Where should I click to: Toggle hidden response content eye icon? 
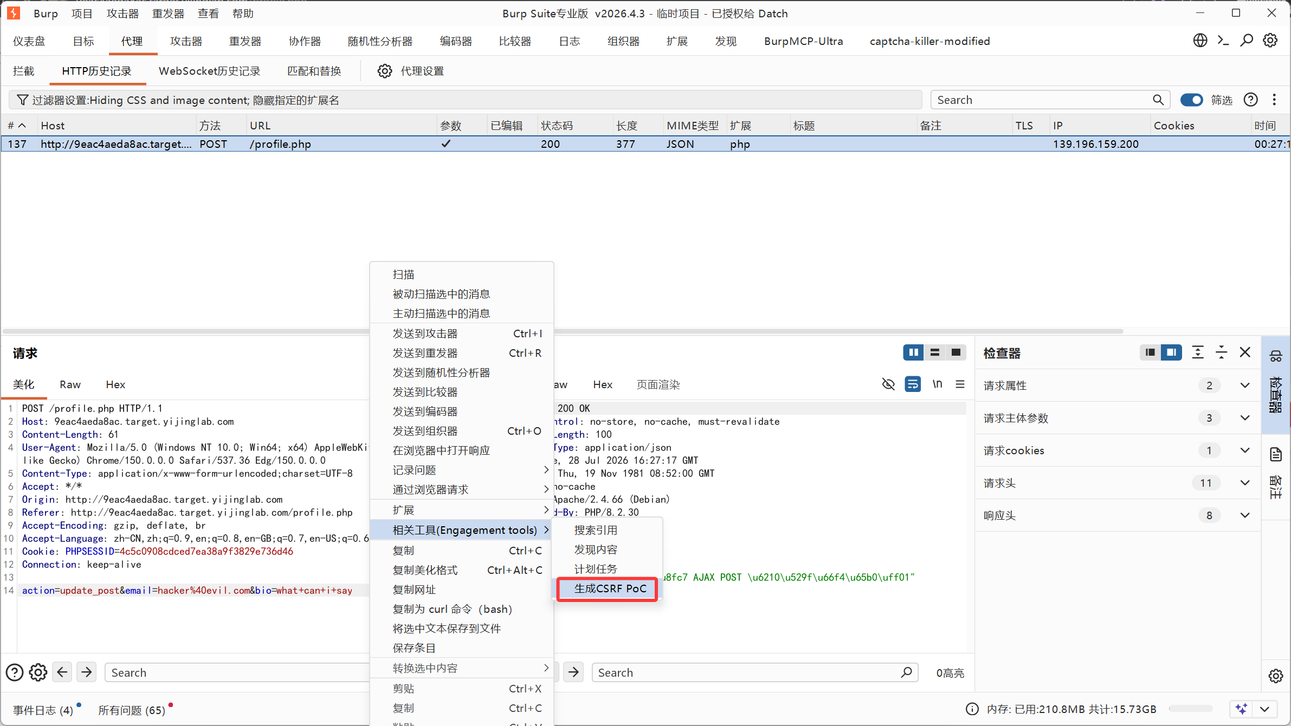[x=888, y=384]
